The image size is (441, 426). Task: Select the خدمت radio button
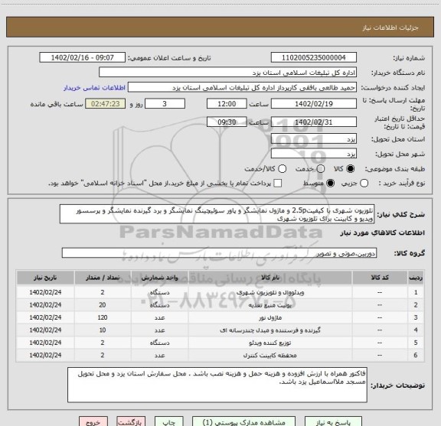click(321, 169)
